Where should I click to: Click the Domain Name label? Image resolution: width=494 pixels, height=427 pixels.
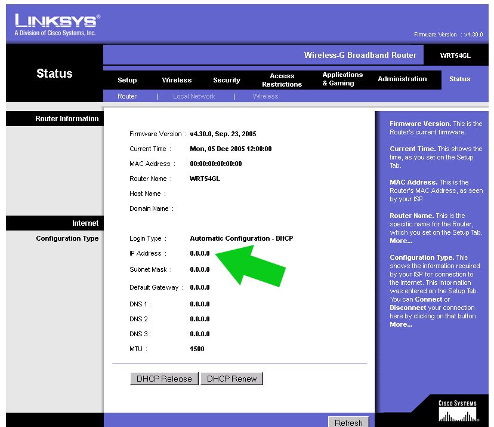click(151, 208)
